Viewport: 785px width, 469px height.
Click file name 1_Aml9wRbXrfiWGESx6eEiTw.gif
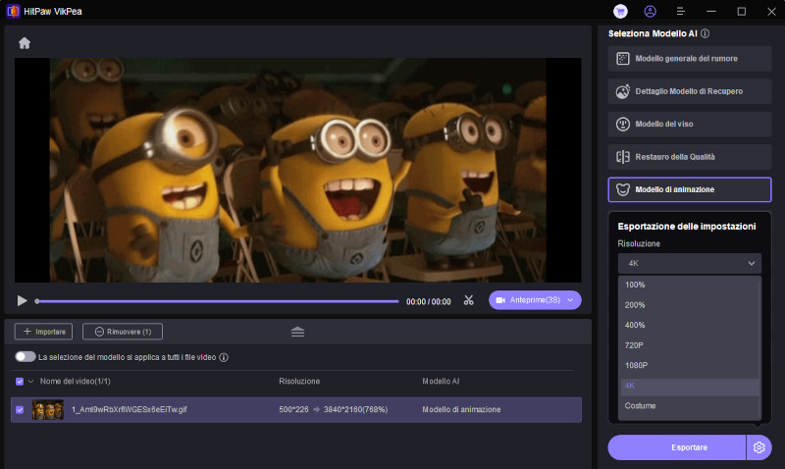pyautogui.click(x=130, y=409)
